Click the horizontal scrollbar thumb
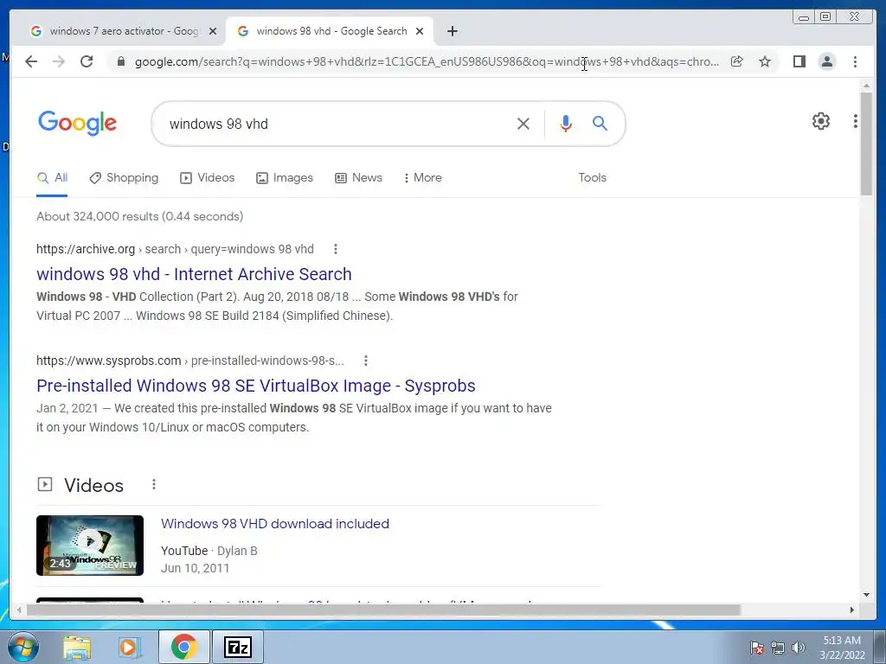The width and height of the screenshot is (886, 664). [x=383, y=610]
